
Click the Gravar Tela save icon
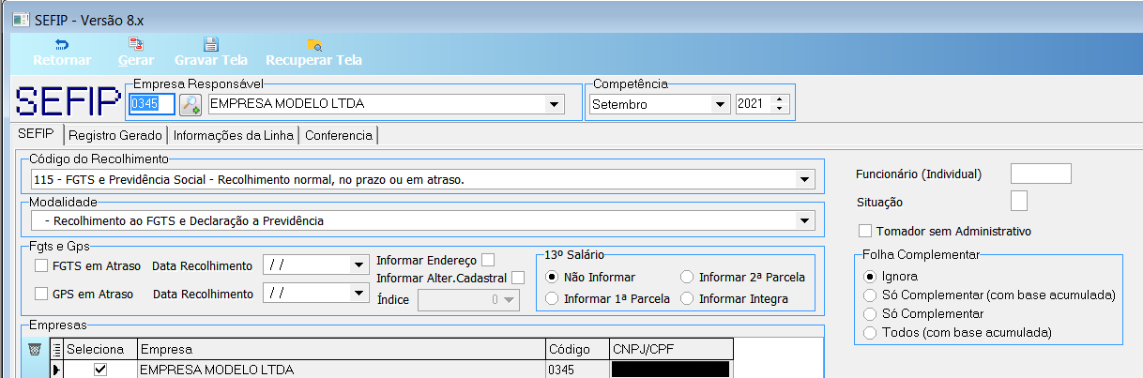(x=211, y=44)
